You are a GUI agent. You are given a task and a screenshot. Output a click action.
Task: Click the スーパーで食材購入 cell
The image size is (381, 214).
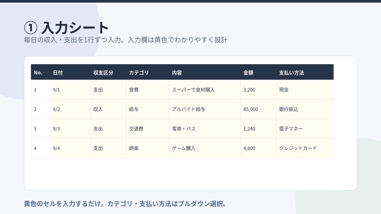(205, 90)
